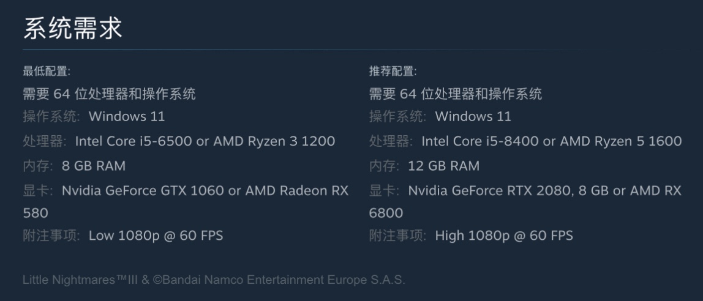Click the Intel Core i5-6500 processor text
The width and height of the screenshot is (703, 301).
(130, 141)
